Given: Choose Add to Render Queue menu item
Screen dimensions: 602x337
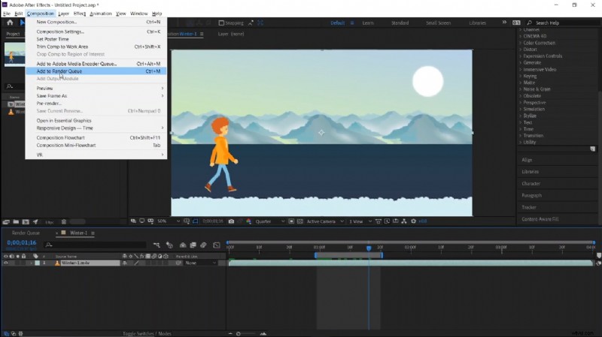Looking at the screenshot, I should tap(96, 71).
